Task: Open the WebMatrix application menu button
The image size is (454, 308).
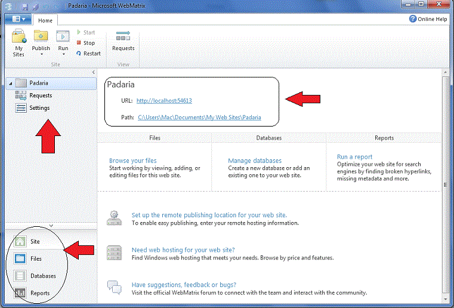Action: (18, 20)
